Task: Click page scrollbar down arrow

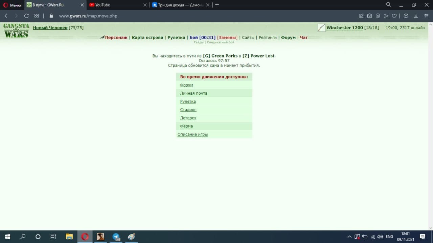Action: click(430, 228)
